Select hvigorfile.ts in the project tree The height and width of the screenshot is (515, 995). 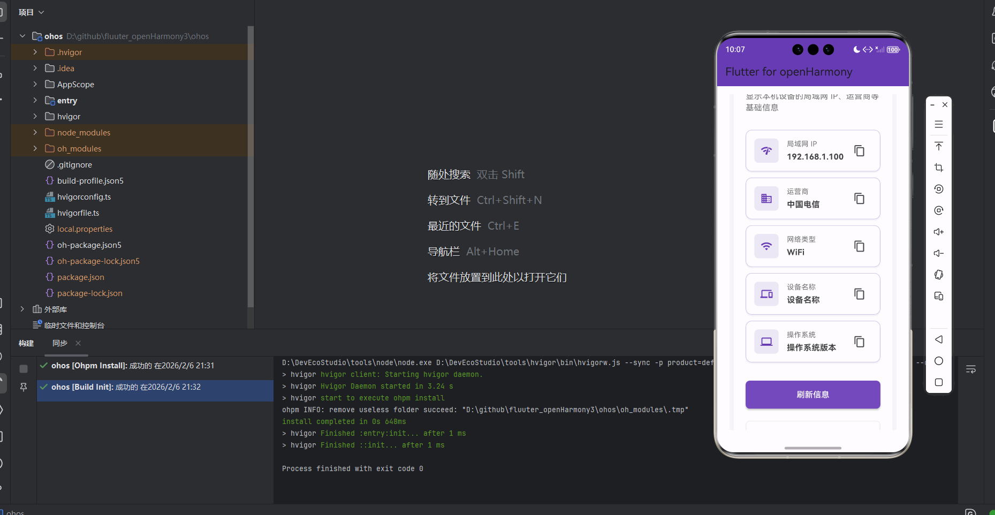[x=78, y=213]
